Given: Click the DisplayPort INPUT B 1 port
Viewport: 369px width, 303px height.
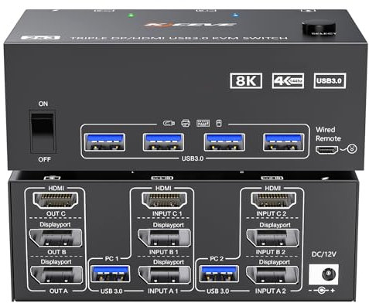Looking at the screenshot, I should coord(164,238).
